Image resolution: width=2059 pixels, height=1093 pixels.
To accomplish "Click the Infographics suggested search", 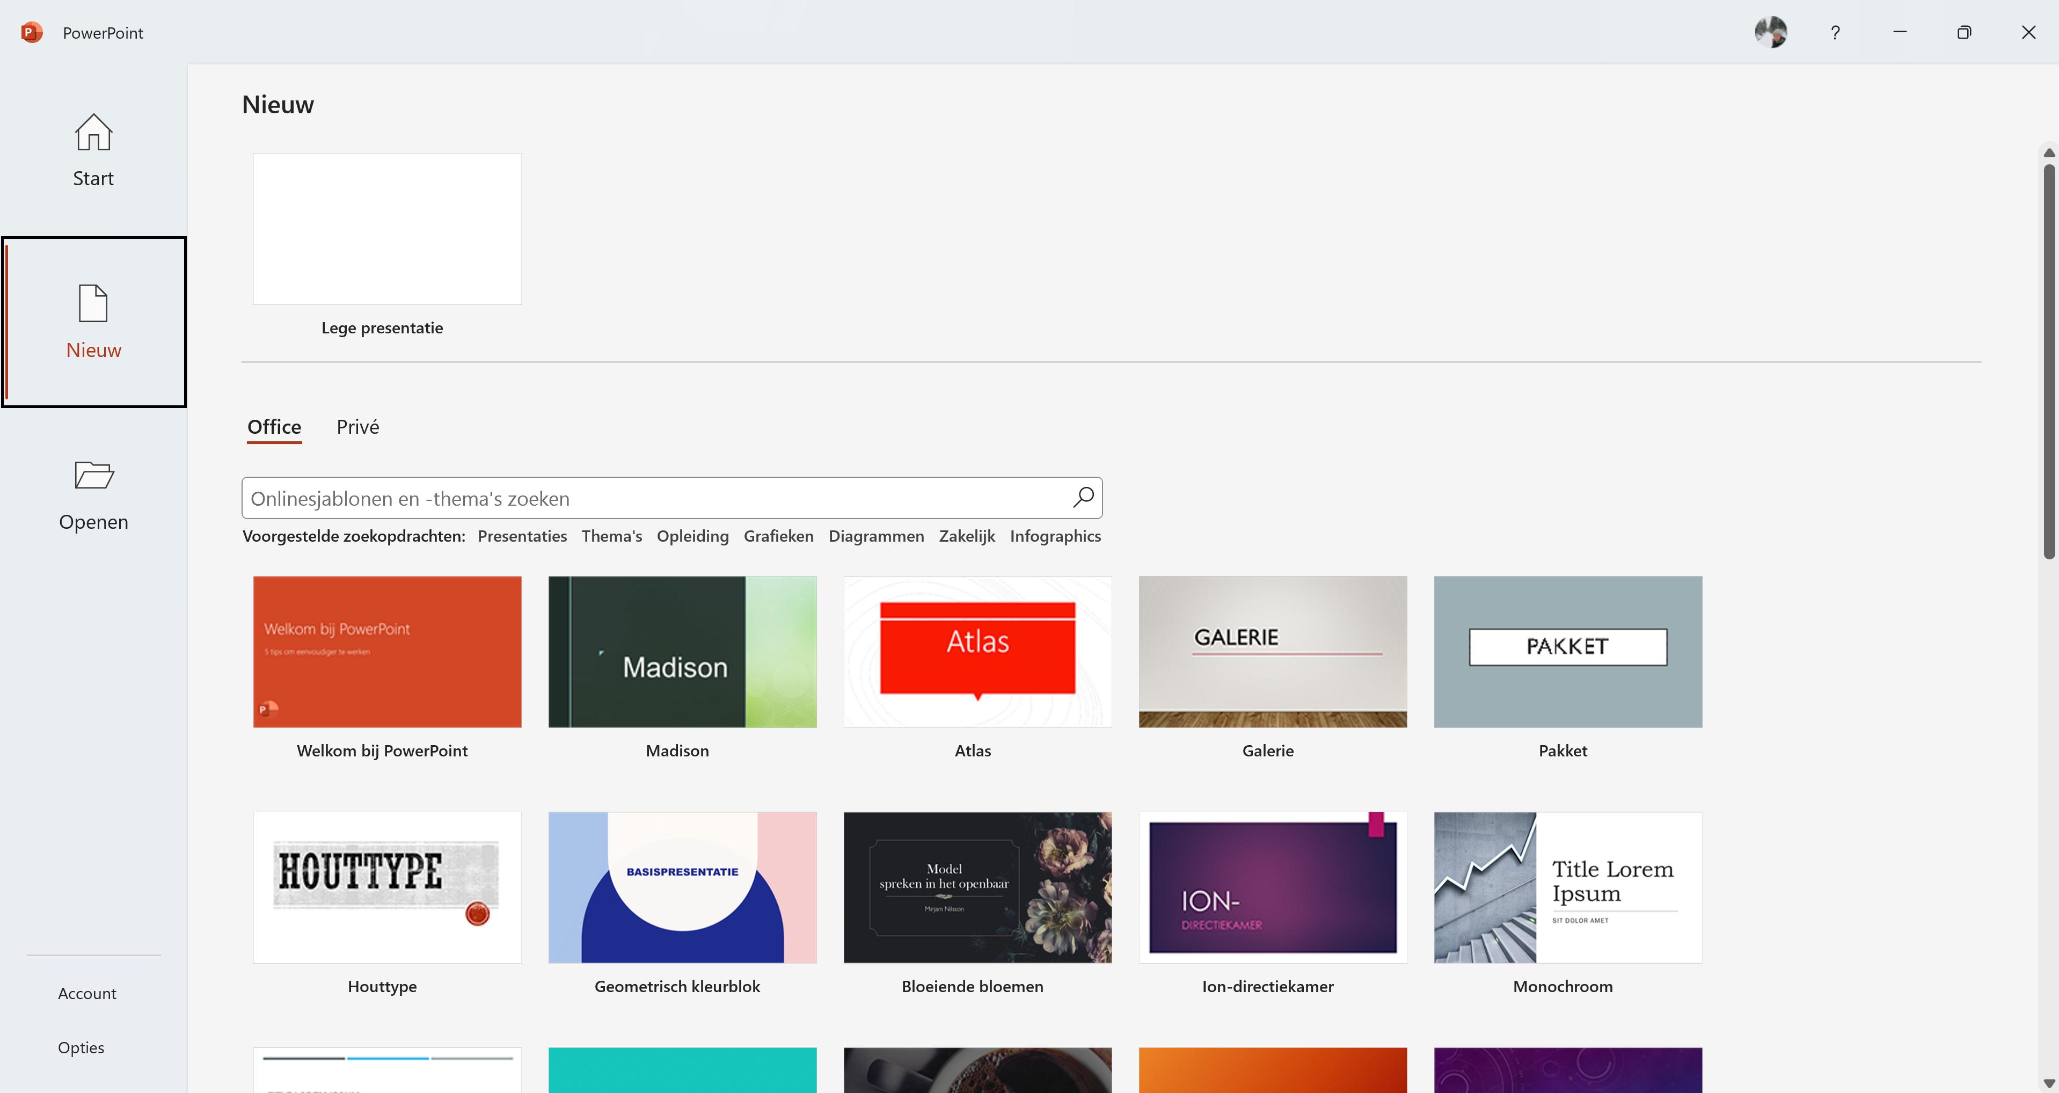I will click(1055, 536).
